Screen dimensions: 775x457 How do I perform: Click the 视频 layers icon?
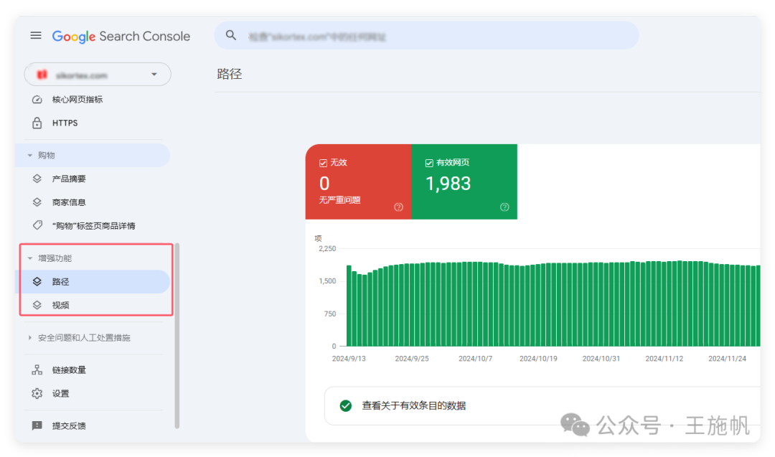(37, 306)
